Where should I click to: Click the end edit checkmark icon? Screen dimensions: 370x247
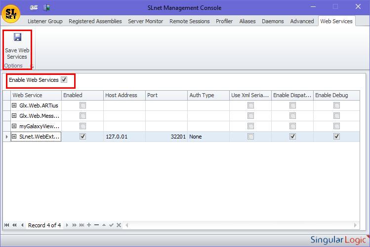tap(111, 225)
